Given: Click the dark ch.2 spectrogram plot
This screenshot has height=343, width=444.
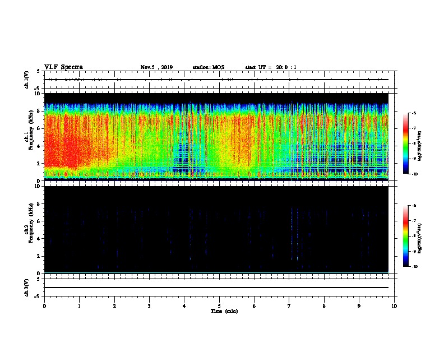Looking at the screenshot, I should (x=216, y=230).
